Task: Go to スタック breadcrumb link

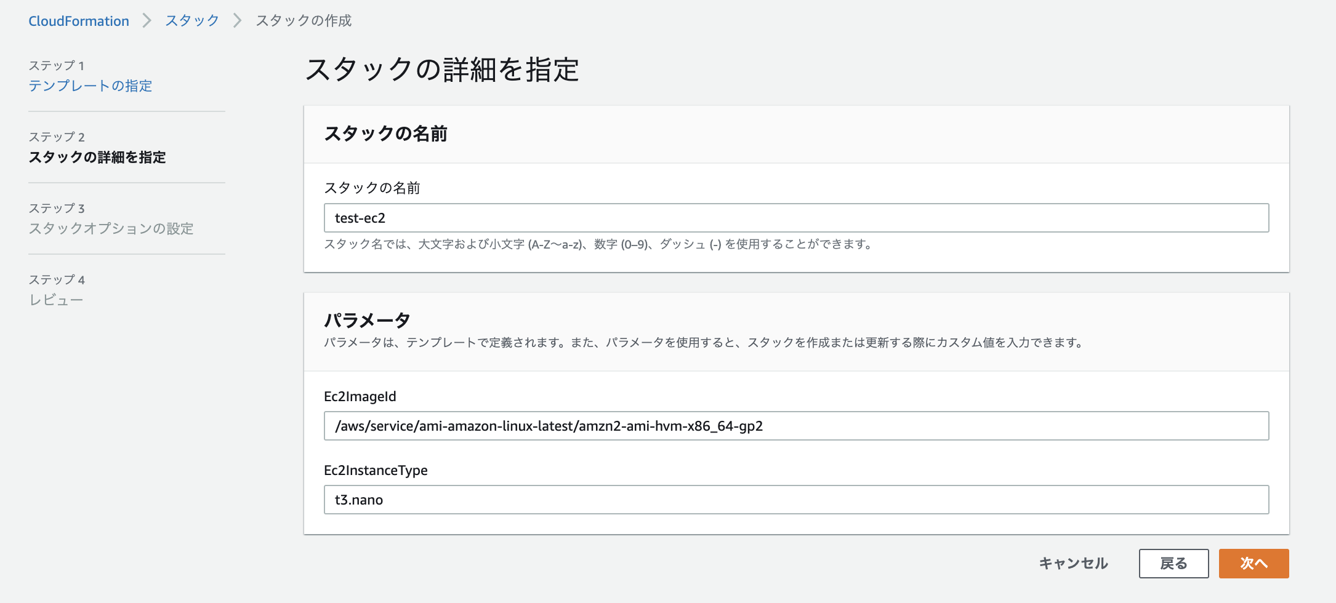Action: tap(192, 21)
